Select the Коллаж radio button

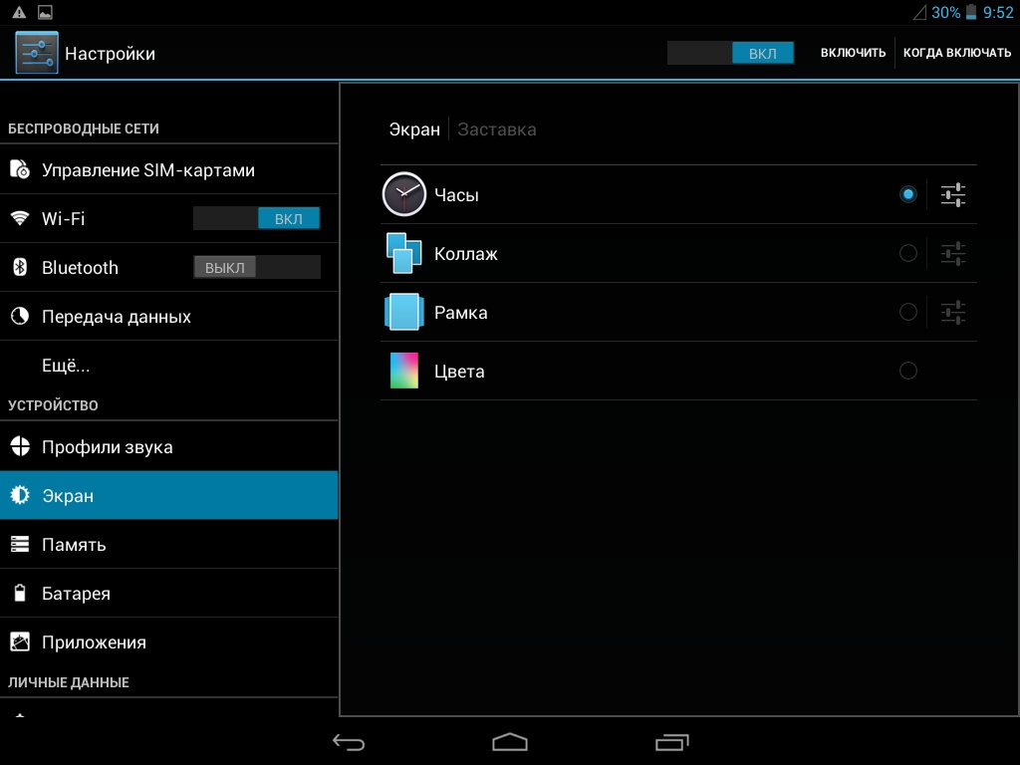[907, 253]
